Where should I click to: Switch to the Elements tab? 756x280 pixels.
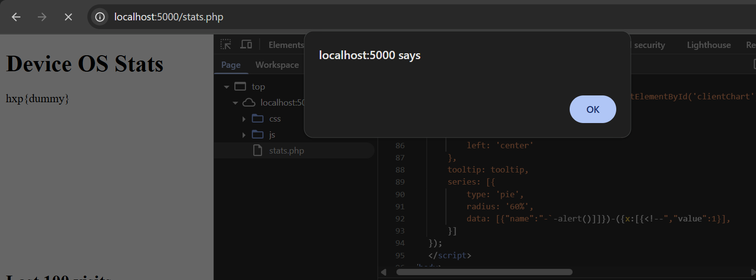pos(286,44)
